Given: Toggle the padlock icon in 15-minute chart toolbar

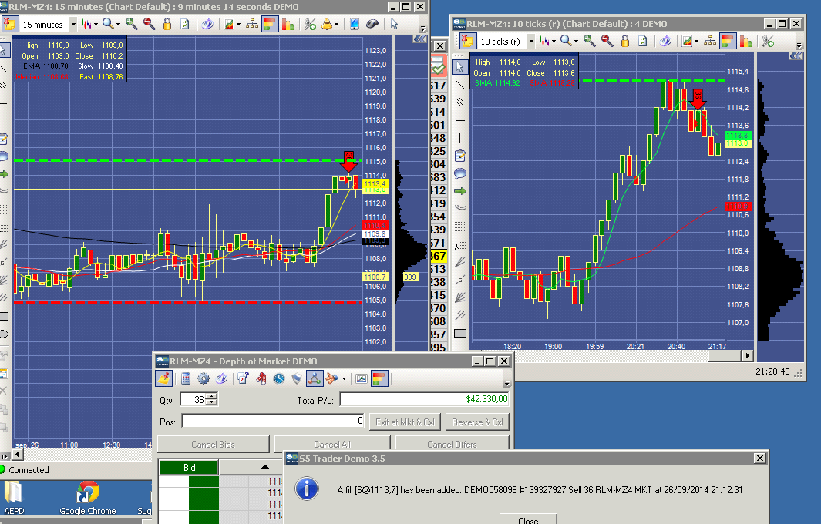Looking at the screenshot, I should point(167,24).
